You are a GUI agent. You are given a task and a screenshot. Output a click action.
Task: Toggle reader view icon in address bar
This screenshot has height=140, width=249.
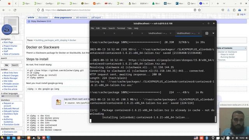coord(195,10)
